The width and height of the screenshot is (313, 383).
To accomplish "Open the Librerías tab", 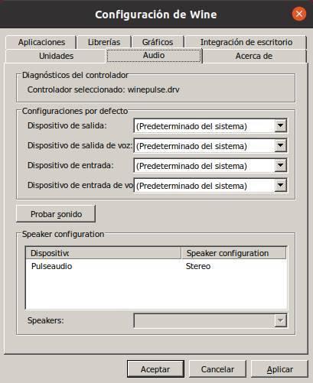I will [104, 42].
